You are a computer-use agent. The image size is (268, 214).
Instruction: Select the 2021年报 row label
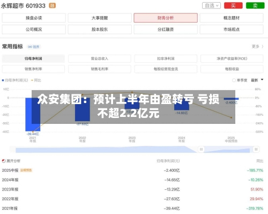[x=10, y=208]
